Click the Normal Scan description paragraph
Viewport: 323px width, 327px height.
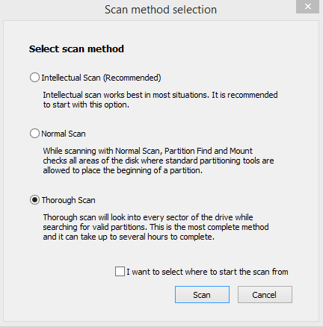[x=159, y=161]
